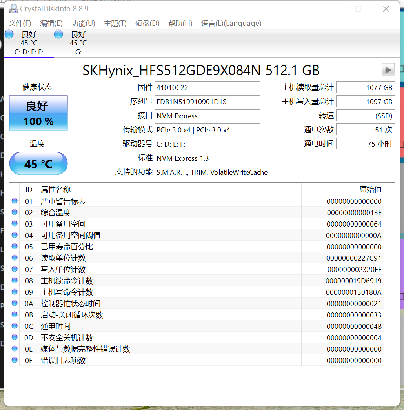Close the CrystalDiskInfo window
Screen dimensions: 404x410
(386, 9)
